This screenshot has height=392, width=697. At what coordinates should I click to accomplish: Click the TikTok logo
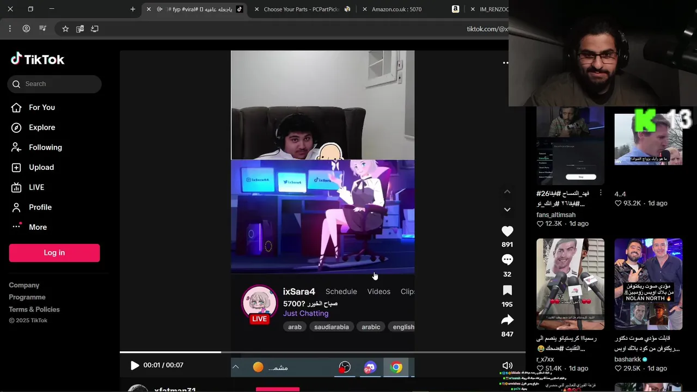point(38,59)
